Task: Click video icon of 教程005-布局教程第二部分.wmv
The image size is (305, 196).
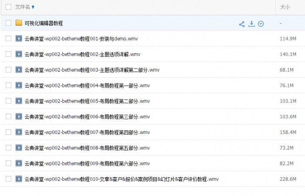Action: 19,101
